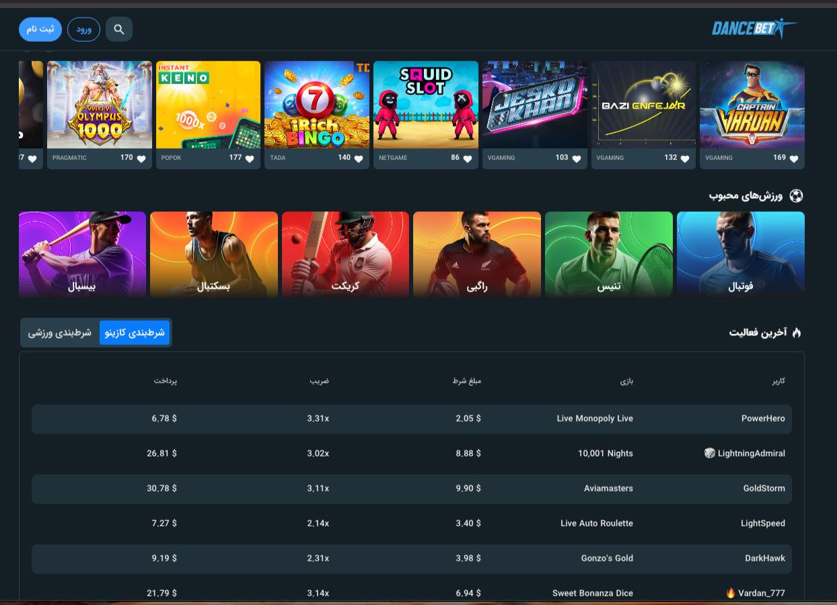Image resolution: width=837 pixels, height=605 pixels.
Task: Click the ورود login button
Action: click(x=83, y=30)
